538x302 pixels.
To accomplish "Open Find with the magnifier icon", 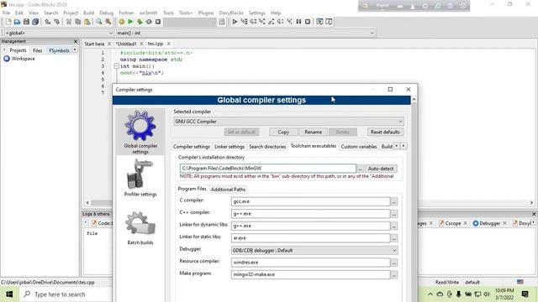I will point(99,22).
